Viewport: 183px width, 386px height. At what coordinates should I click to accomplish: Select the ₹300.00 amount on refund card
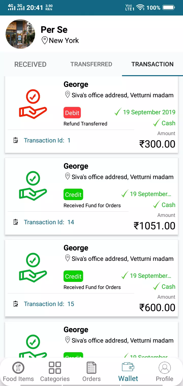click(157, 144)
